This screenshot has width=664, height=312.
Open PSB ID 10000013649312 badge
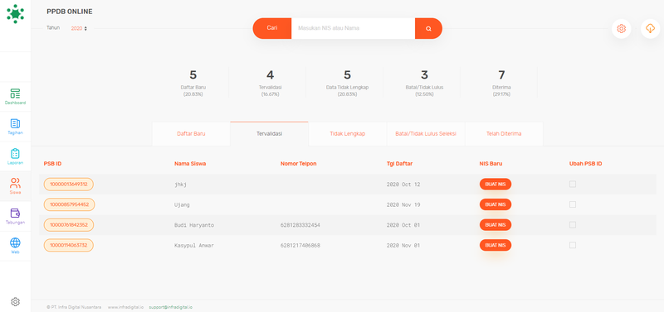tap(69, 184)
